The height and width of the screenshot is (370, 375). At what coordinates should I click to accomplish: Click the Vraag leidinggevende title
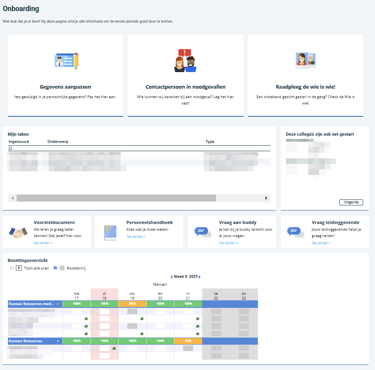coord(335,222)
